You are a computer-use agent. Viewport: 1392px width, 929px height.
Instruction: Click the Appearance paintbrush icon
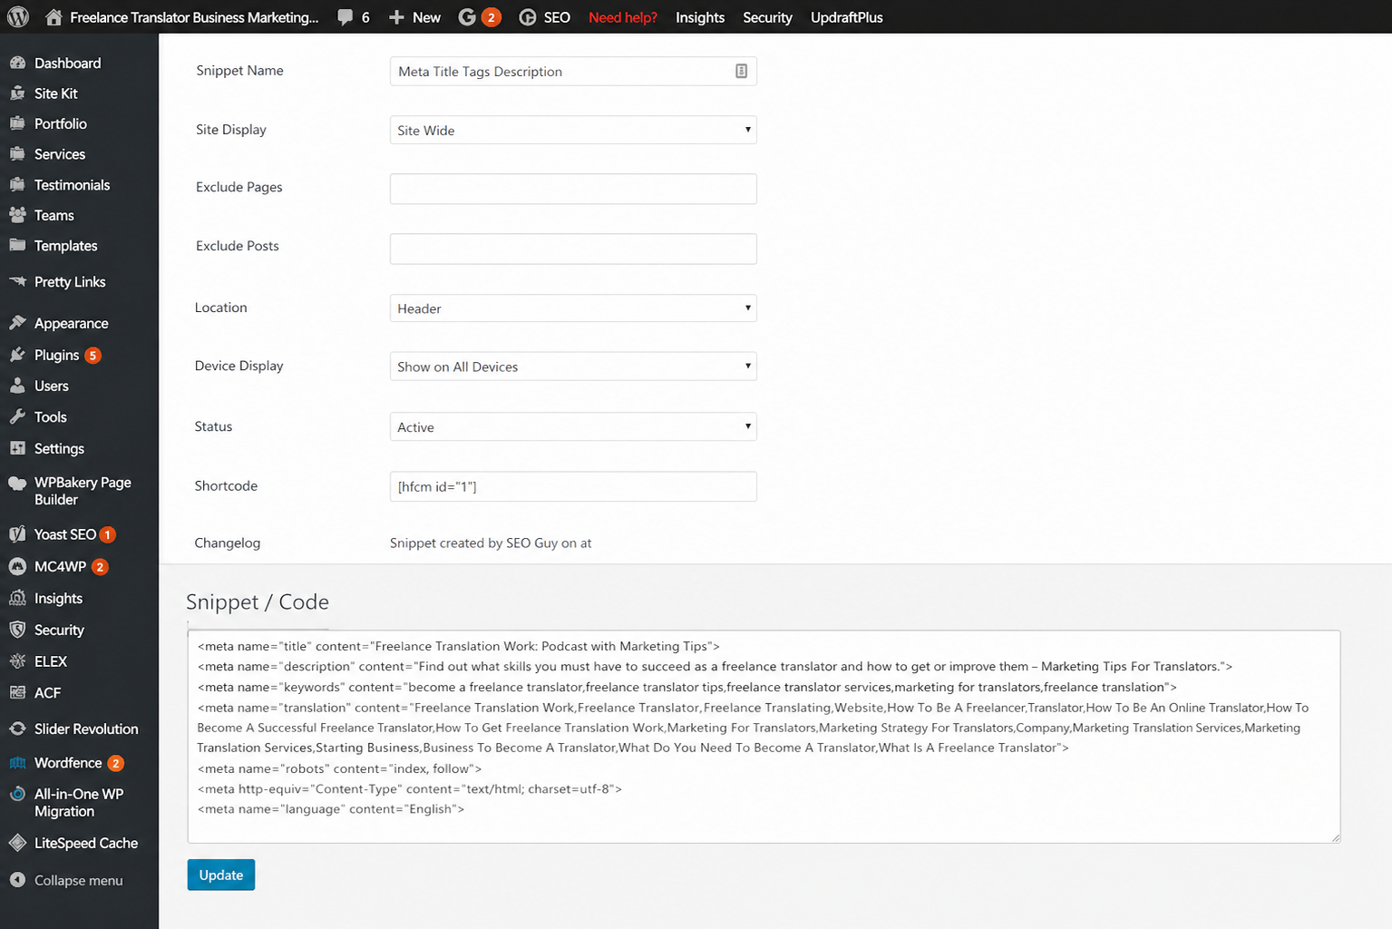17,323
